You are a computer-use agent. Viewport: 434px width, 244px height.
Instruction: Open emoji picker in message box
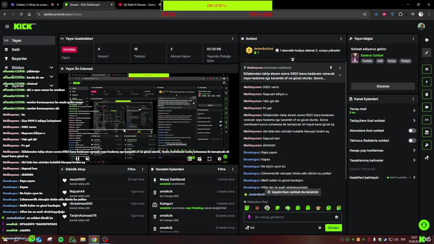[337, 217]
